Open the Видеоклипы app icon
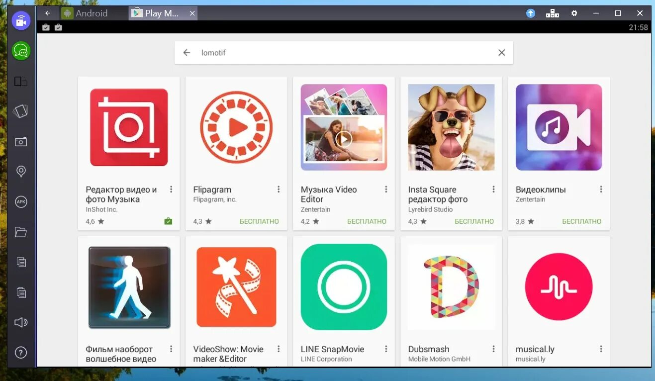 559,127
